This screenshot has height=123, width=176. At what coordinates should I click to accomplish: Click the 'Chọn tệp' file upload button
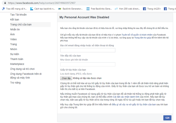[66, 78]
